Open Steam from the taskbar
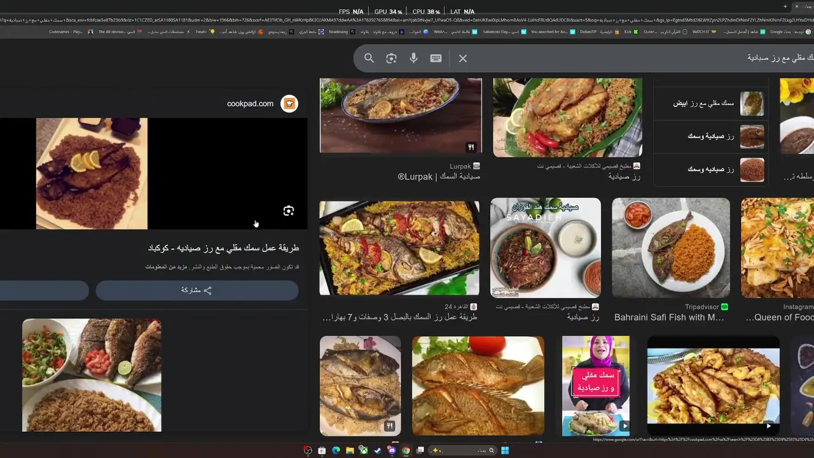The image size is (814, 458). 378,450
